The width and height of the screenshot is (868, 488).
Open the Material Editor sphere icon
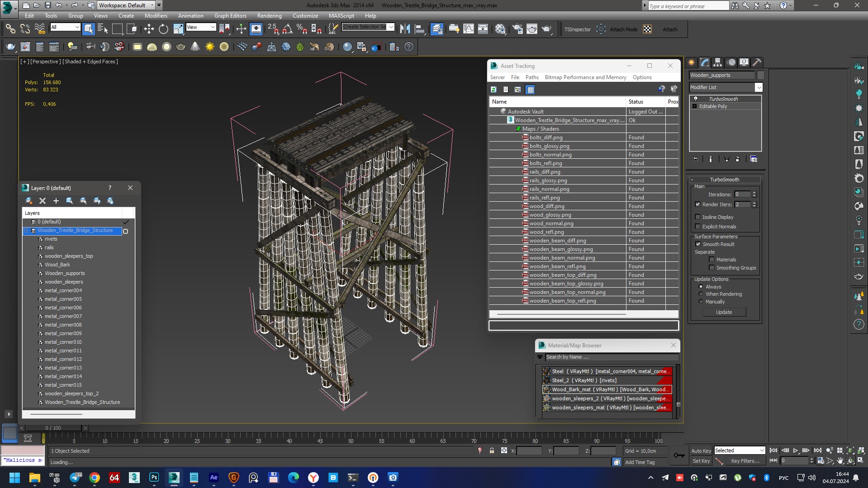(x=500, y=29)
